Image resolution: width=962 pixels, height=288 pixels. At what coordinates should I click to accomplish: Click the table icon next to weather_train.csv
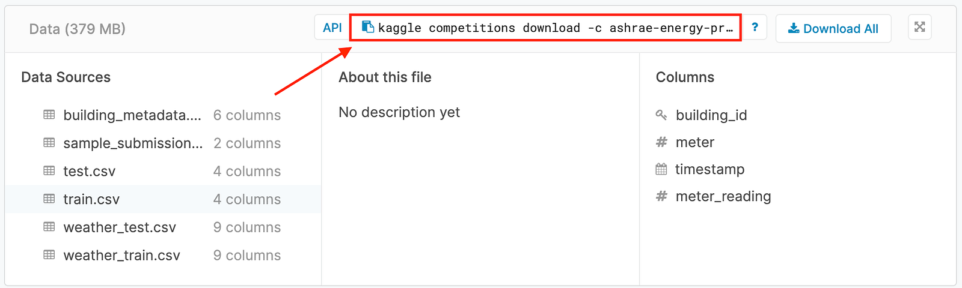(49, 255)
